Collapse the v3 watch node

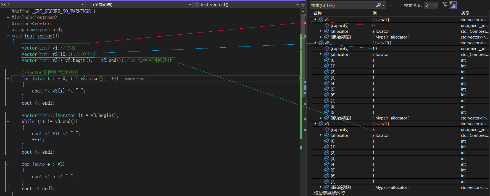click(315, 124)
